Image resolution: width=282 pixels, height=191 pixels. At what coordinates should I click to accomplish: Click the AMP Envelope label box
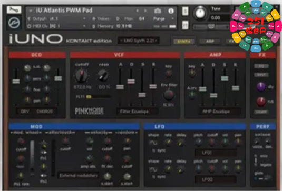[219, 112]
